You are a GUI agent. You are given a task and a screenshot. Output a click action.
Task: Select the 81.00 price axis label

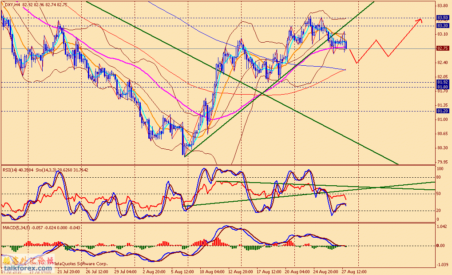443,120
